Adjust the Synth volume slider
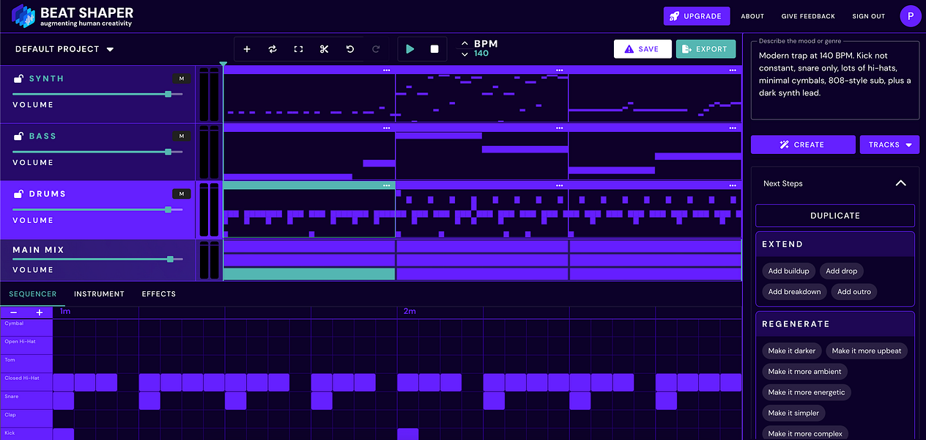 (x=97, y=94)
